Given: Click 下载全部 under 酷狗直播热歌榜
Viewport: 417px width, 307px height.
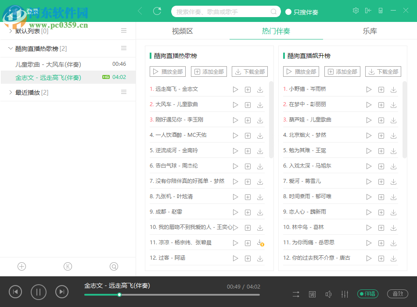Looking at the screenshot, I should tap(249, 71).
